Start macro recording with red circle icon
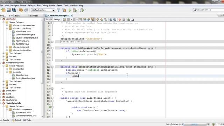This screenshot has width=224, height=126. coord(120,20)
